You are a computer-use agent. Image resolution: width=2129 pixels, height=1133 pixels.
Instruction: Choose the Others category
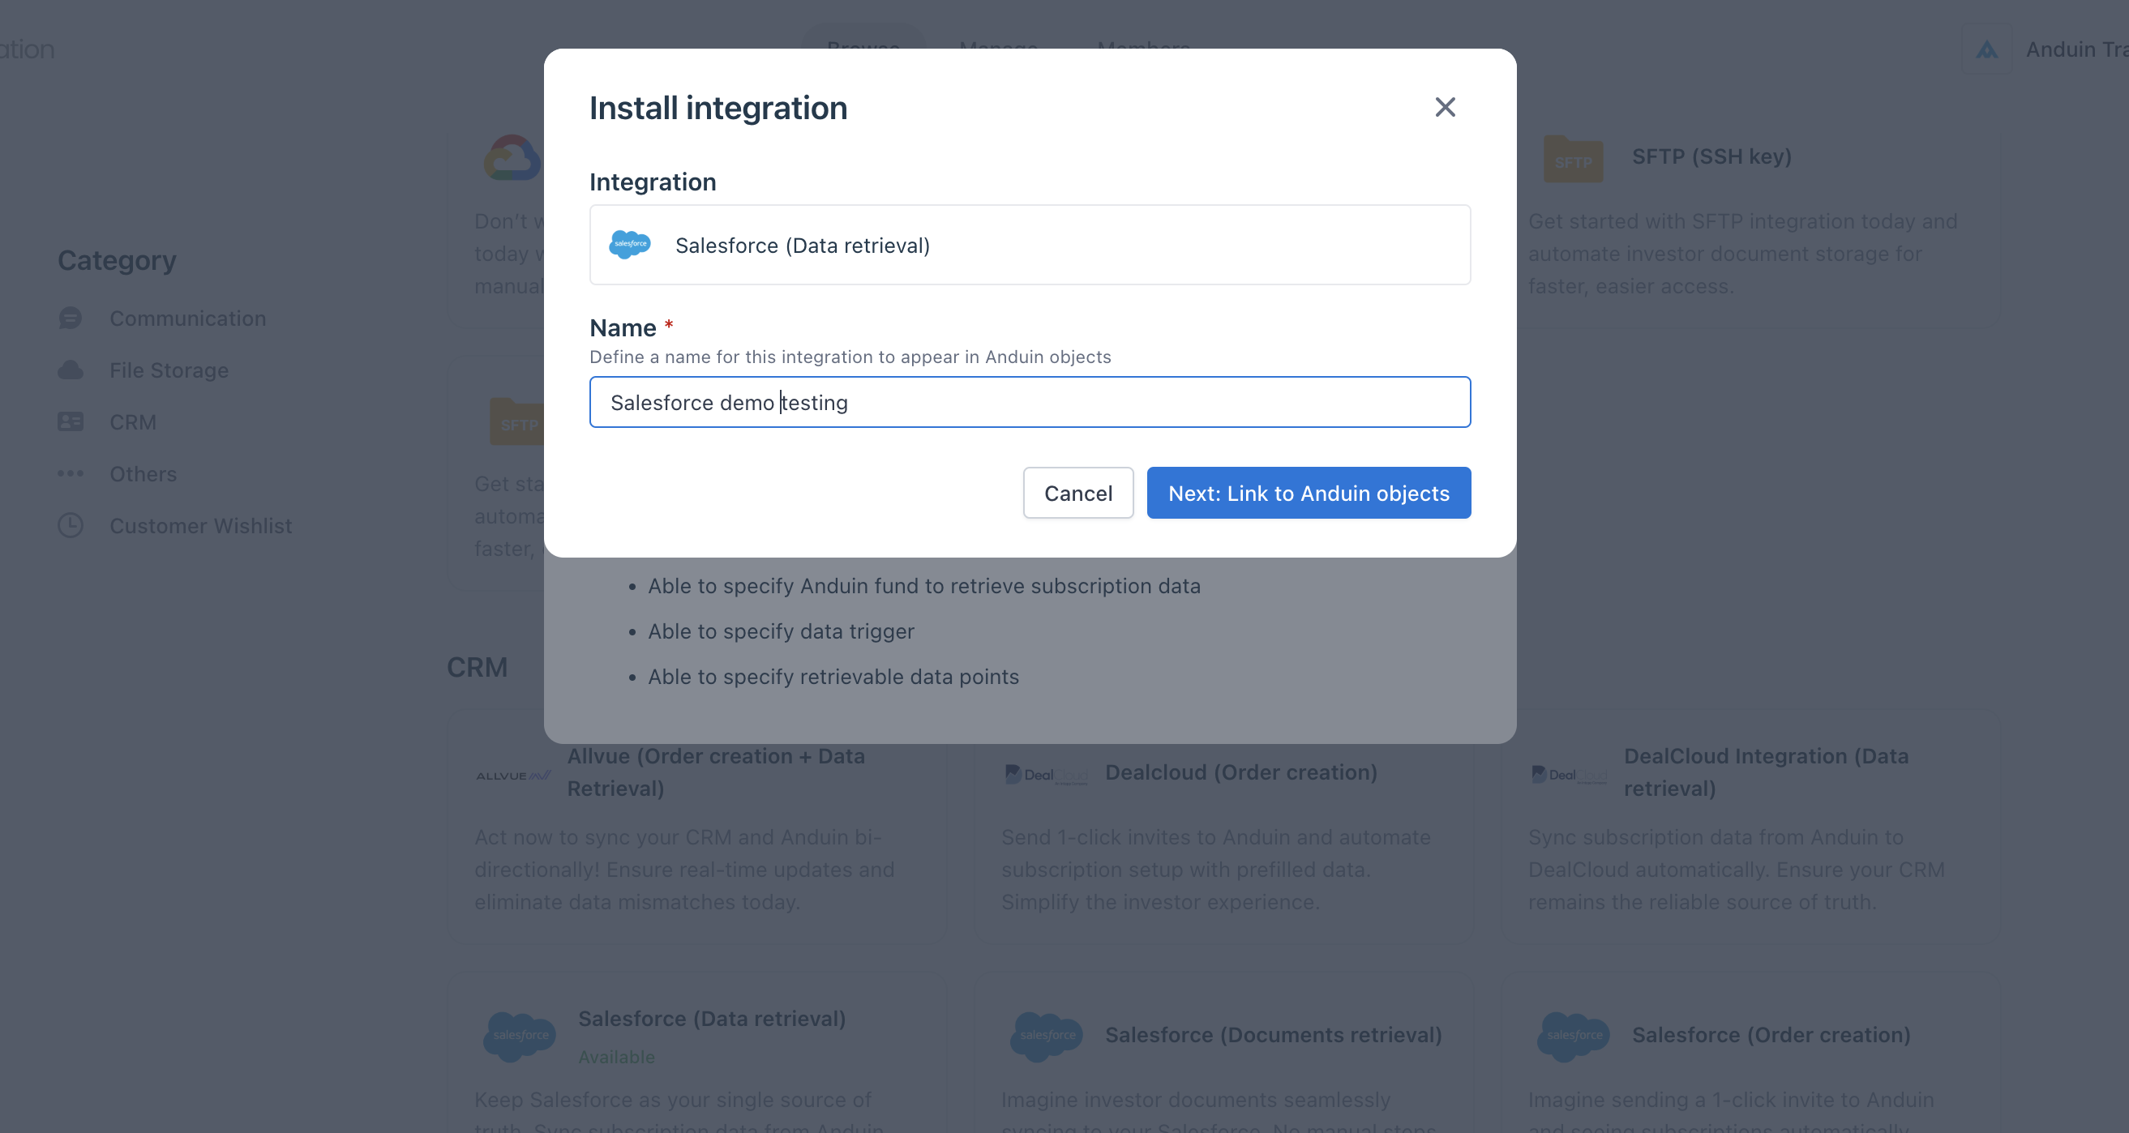pyautogui.click(x=143, y=474)
